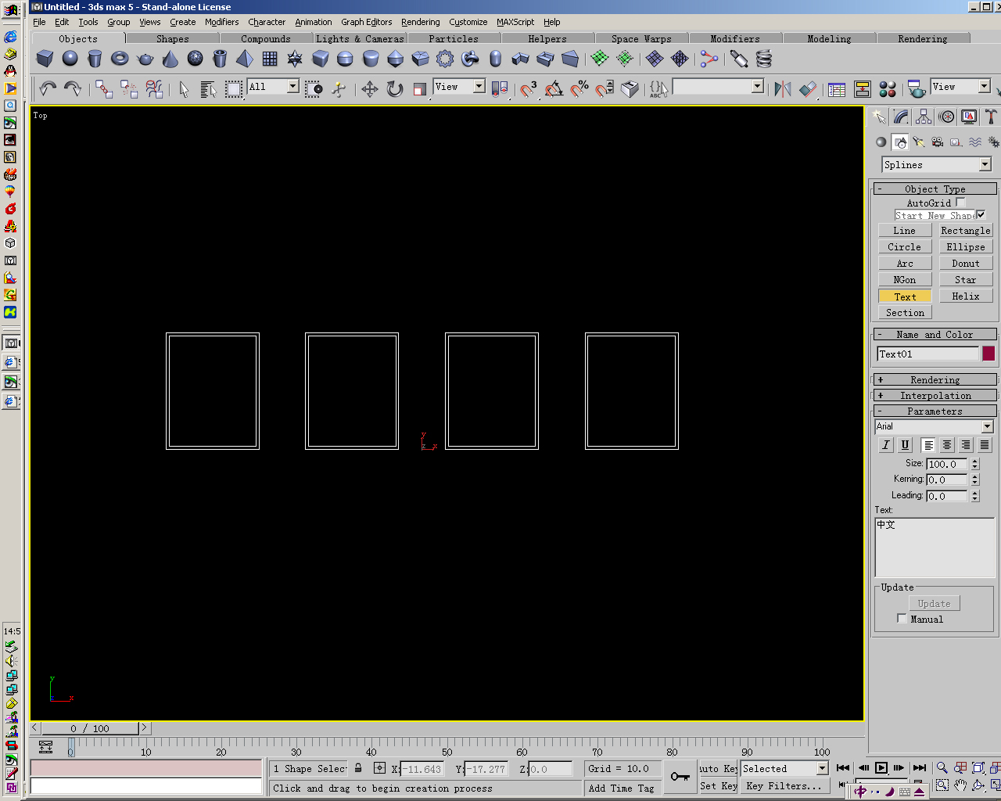Open the Arial font dropdown
Screen dimensions: 1001x801
988,426
